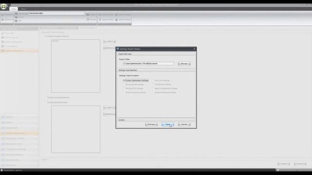Click the Previous button in the wizard
312x175 pixels.
151,124
